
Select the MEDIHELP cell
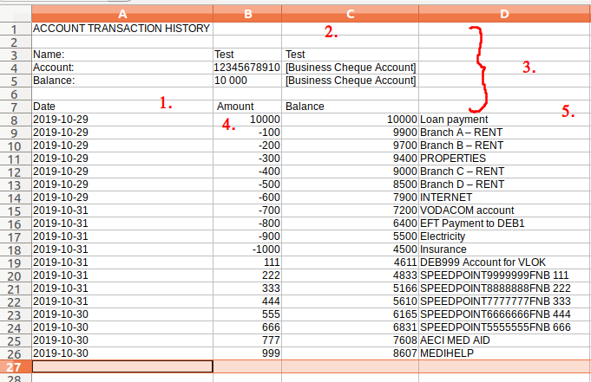pyautogui.click(x=504, y=353)
